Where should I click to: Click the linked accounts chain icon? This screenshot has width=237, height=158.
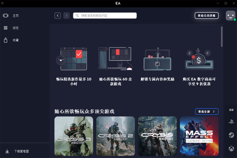coord(231,110)
